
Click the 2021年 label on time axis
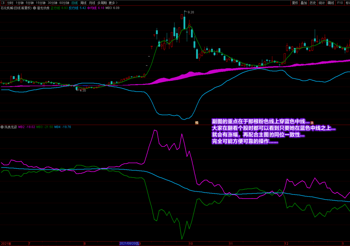coord(6,244)
